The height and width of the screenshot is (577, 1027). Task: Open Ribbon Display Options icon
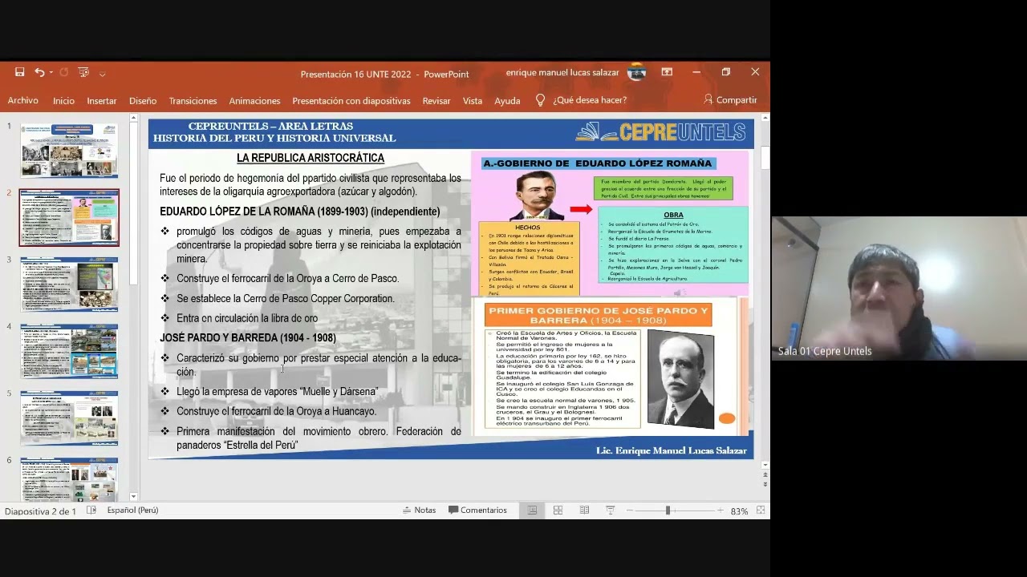click(667, 72)
